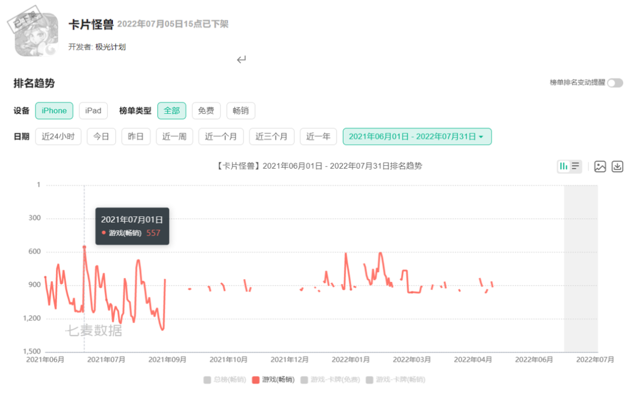Choose the 全部 chart type

[172, 111]
